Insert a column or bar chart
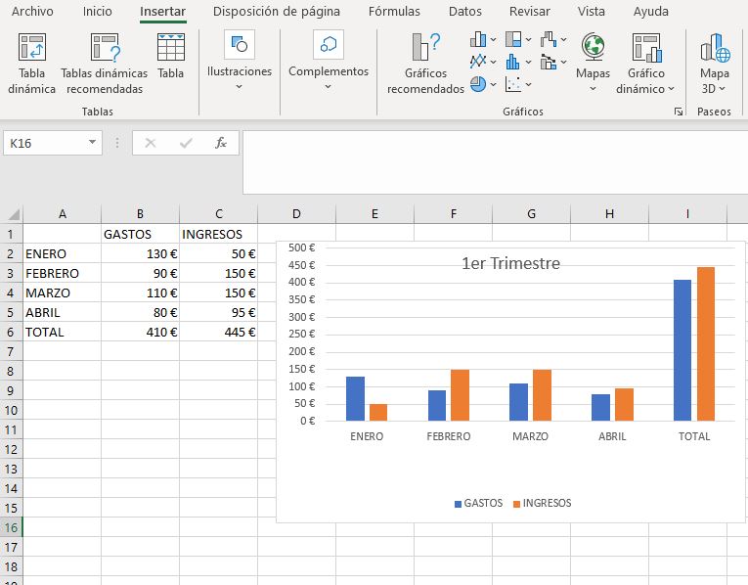 [x=479, y=40]
